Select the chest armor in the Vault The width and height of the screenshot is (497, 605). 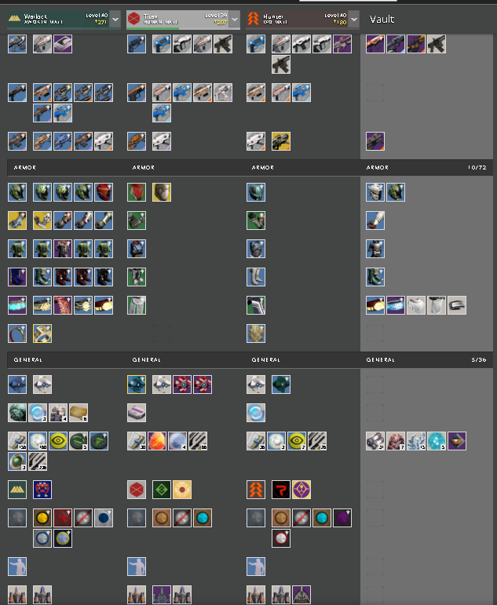375,249
